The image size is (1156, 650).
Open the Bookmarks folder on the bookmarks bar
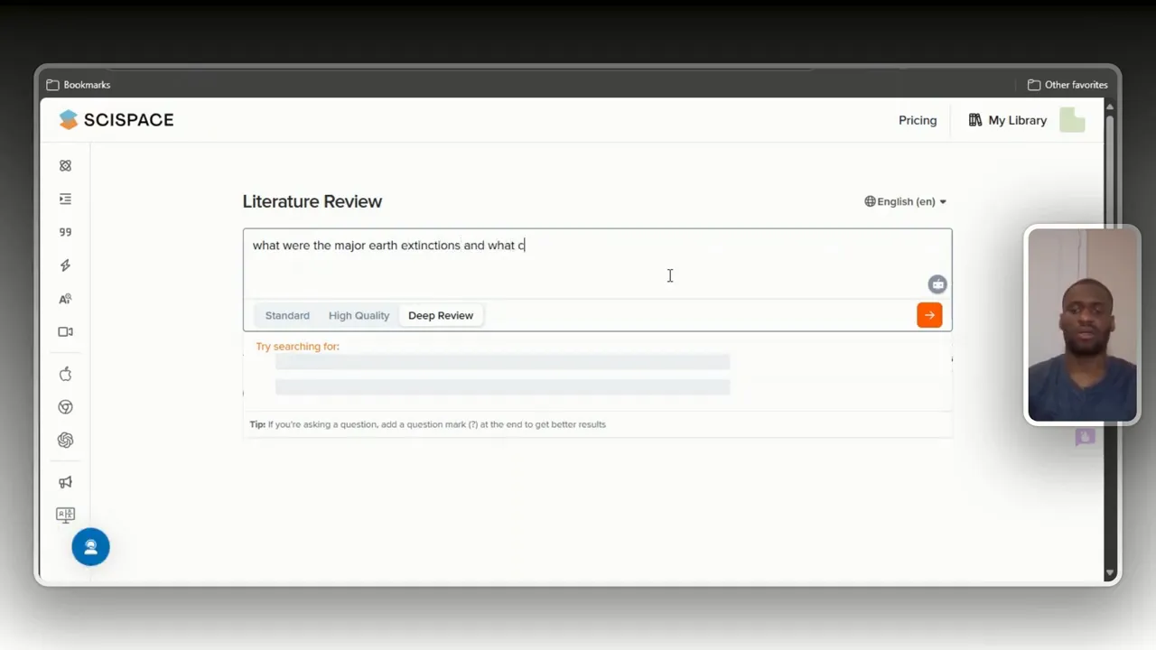click(78, 84)
